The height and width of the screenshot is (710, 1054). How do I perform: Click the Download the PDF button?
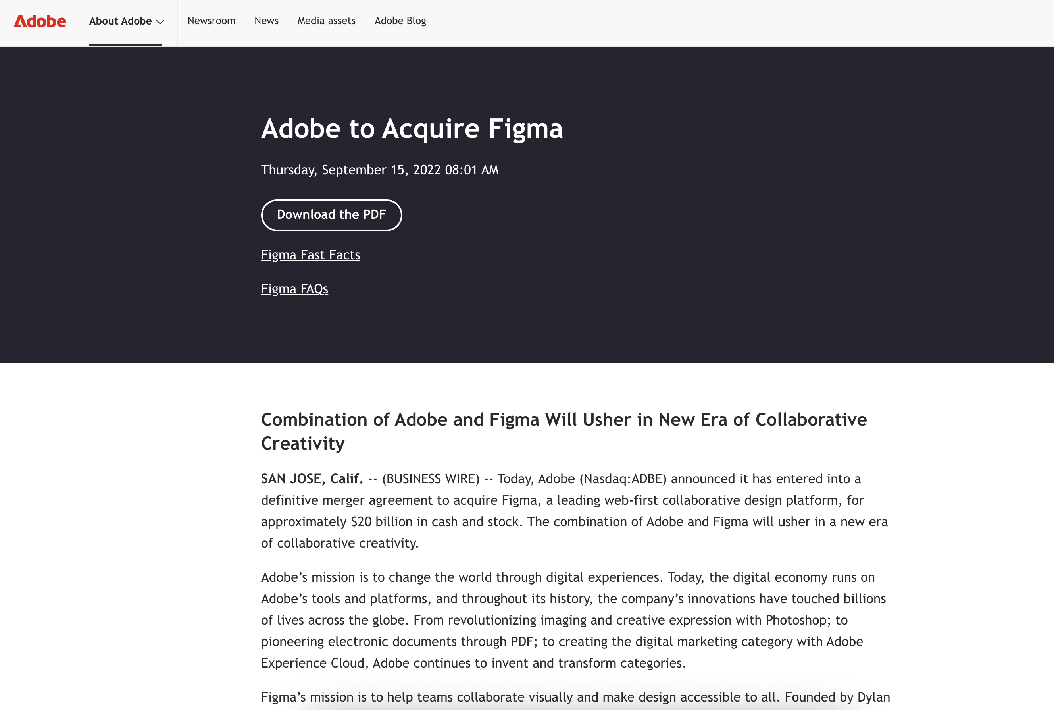pos(331,215)
